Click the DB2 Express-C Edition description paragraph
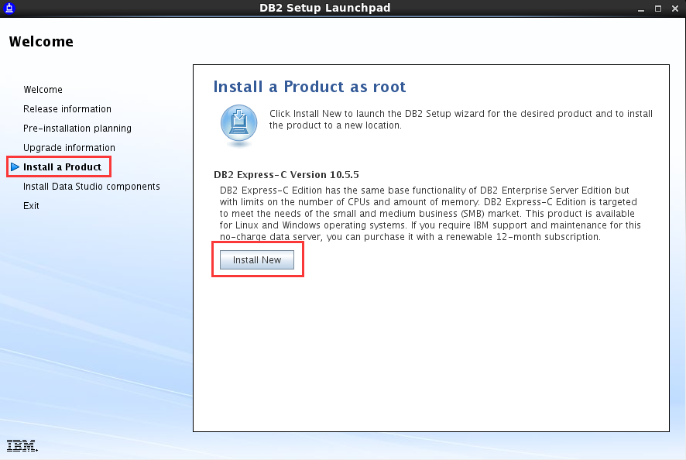This screenshot has width=686, height=460. 430,214
